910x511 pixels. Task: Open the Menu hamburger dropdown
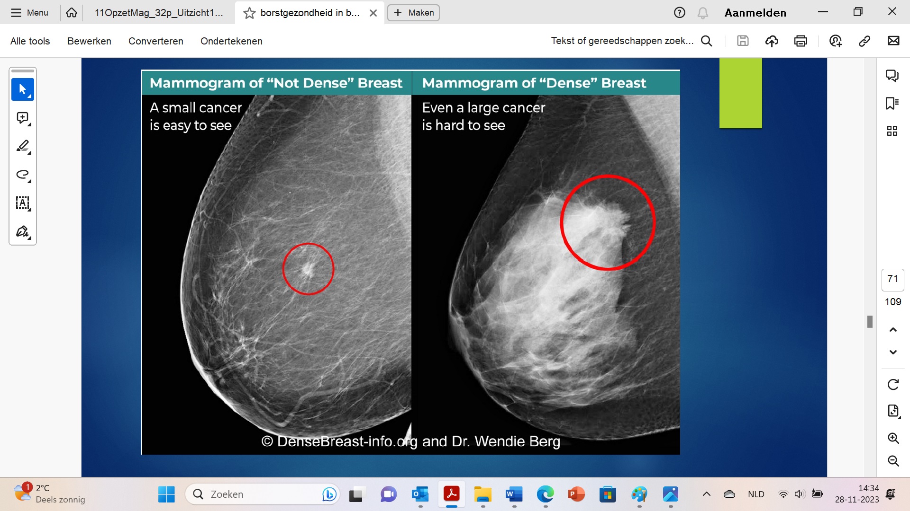tap(29, 13)
